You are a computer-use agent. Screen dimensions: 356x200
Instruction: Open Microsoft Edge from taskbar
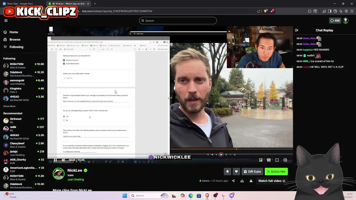(191, 196)
